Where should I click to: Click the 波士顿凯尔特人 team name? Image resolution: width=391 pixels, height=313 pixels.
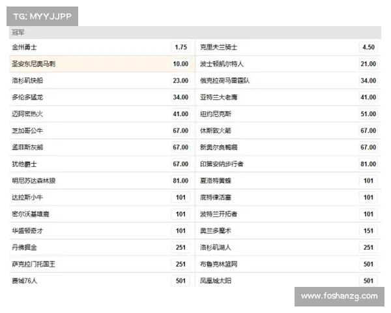tap(222, 64)
